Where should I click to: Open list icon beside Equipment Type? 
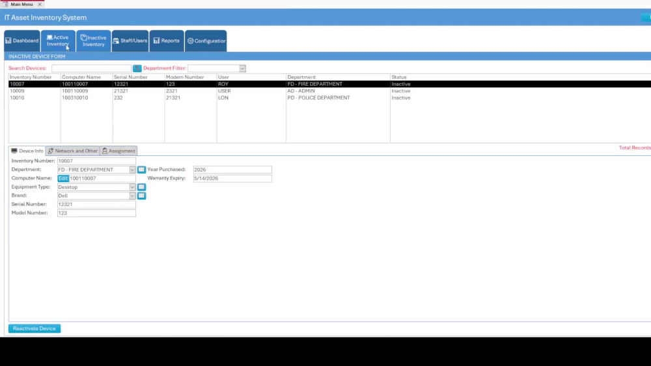pyautogui.click(x=141, y=187)
